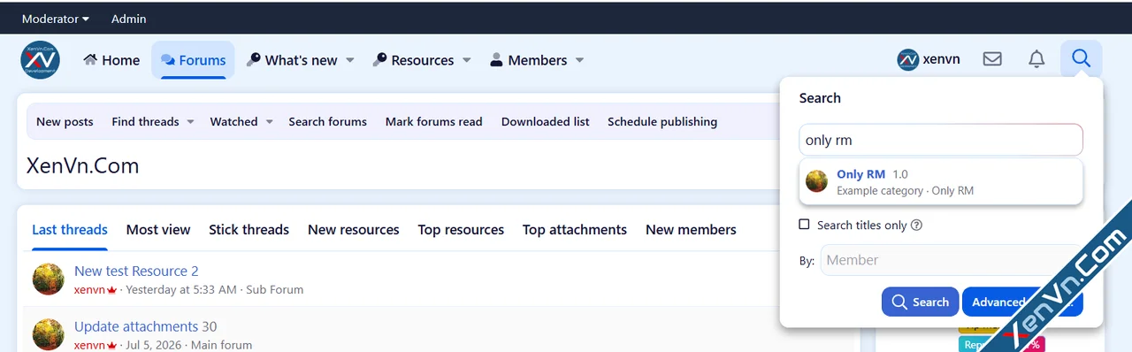This screenshot has width=1132, height=352.
Task: Open the envelope conversations icon
Action: point(992,59)
